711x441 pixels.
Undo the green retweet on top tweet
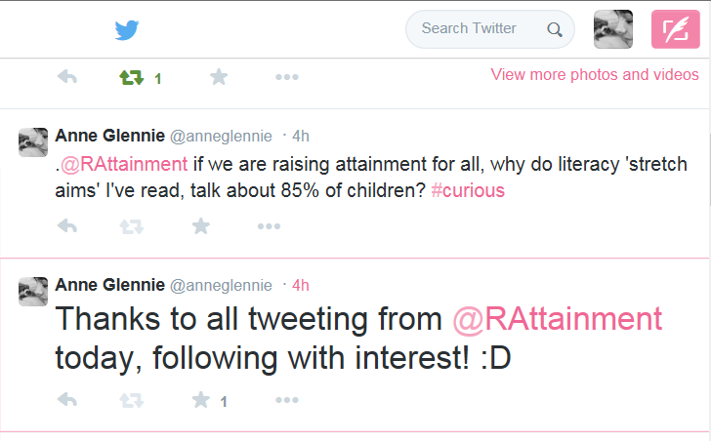132,77
